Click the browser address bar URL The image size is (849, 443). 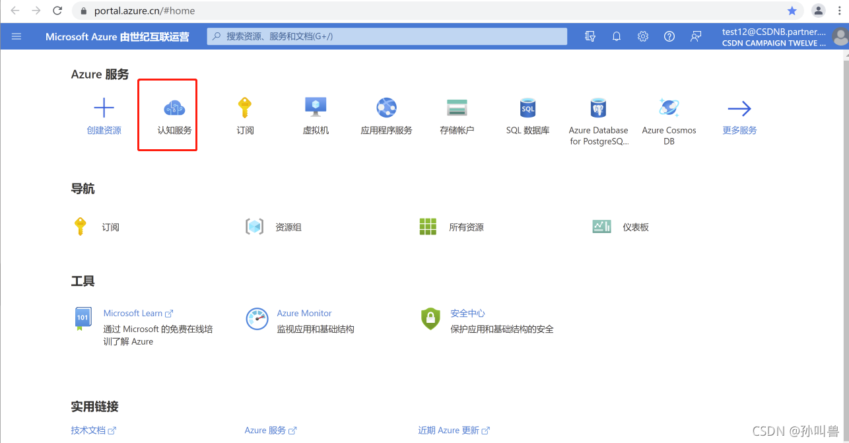[145, 11]
